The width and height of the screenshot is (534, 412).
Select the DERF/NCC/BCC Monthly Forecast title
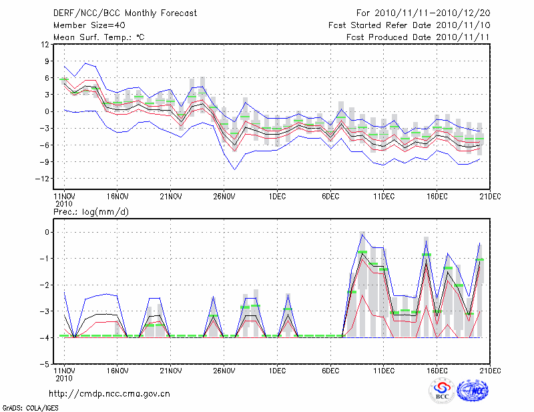coord(125,13)
